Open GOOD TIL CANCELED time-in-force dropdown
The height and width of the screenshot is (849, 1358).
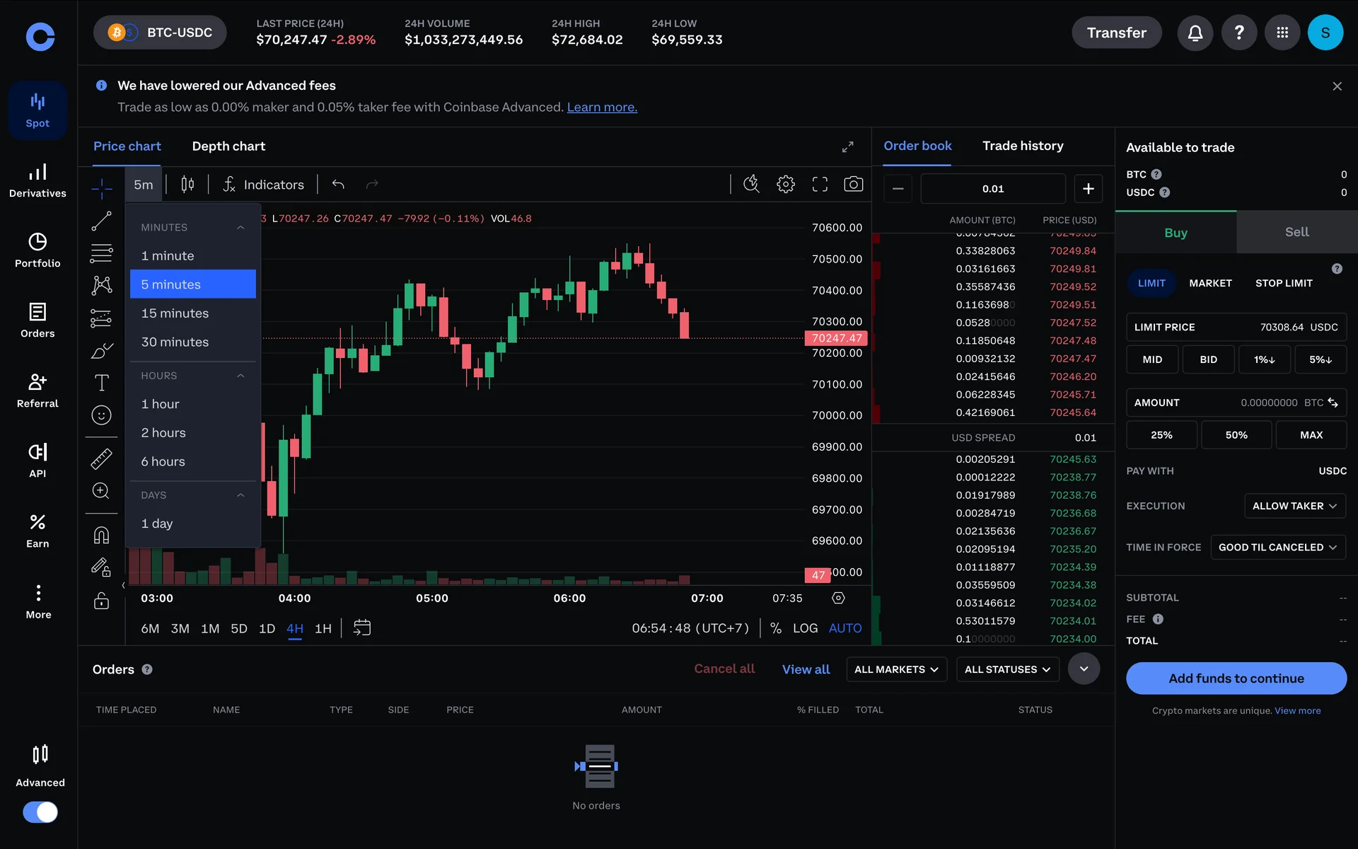[1277, 547]
